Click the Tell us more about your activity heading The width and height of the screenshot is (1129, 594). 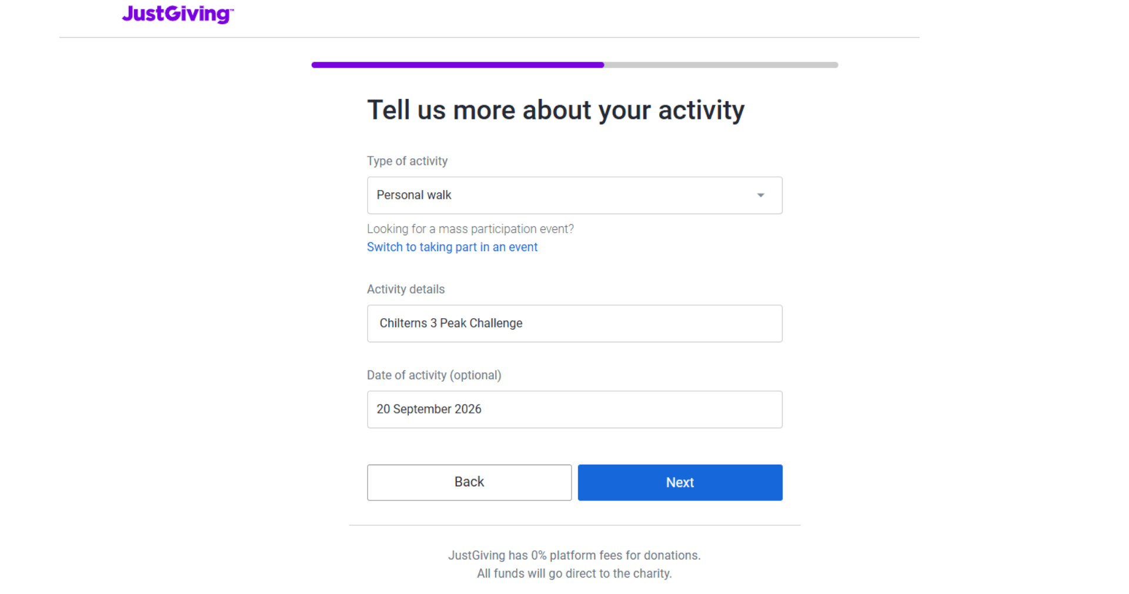(556, 110)
